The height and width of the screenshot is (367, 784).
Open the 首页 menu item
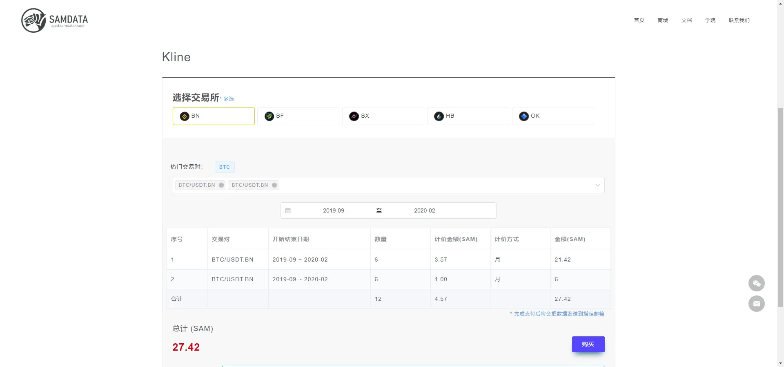tap(639, 20)
